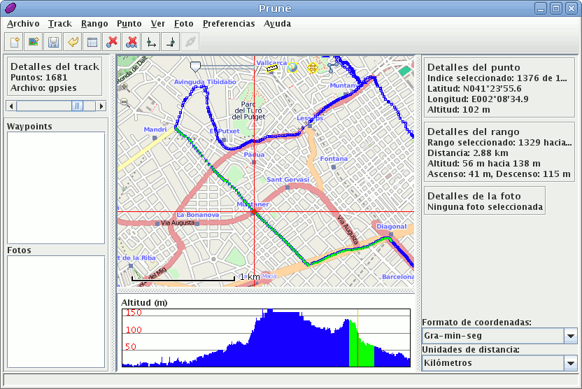Screen dimensions: 582x389
Task: Click the Open file toolbar icon
Action: [x=14, y=42]
